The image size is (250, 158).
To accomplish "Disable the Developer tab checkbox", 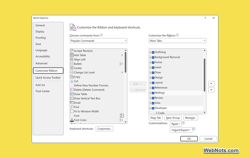I will coord(153,108).
